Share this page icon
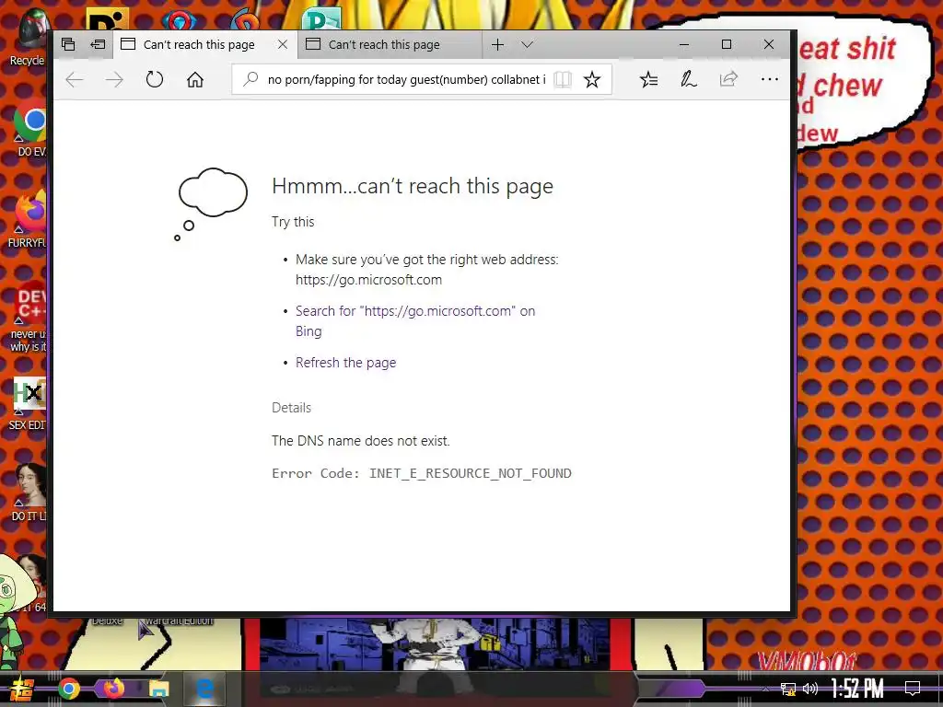 729,79
